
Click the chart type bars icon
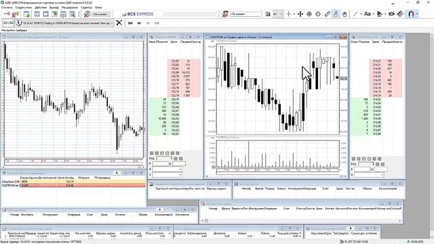(268, 14)
